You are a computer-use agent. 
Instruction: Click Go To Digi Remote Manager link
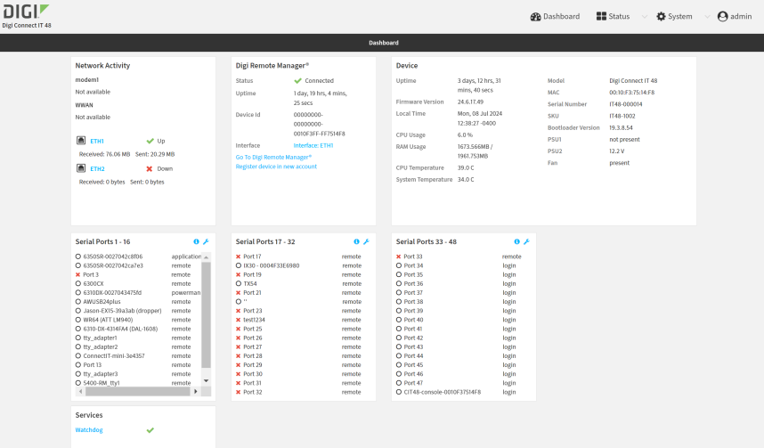273,157
